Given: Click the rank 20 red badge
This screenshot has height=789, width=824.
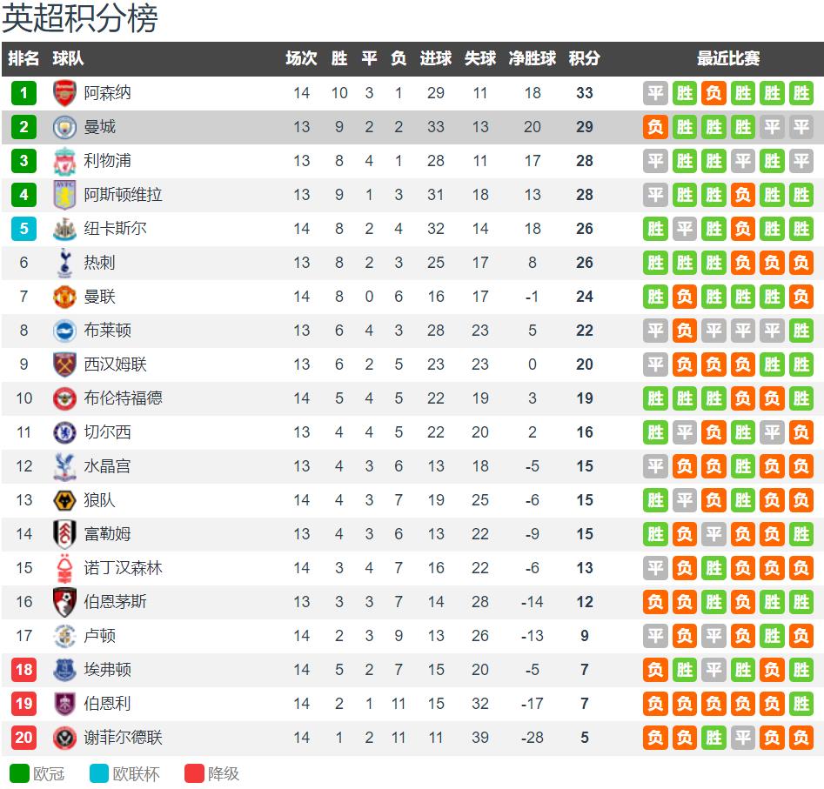Looking at the screenshot, I should point(23,738).
